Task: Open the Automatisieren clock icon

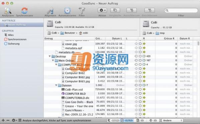Action: pos(67,11)
